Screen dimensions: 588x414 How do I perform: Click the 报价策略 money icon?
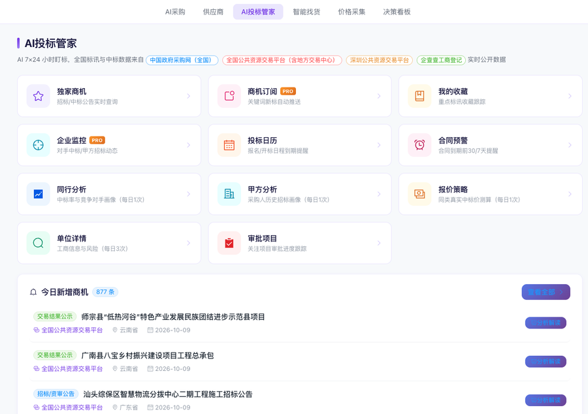click(419, 194)
